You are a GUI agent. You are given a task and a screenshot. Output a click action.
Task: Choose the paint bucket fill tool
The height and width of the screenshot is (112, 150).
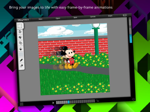(x=21, y=49)
